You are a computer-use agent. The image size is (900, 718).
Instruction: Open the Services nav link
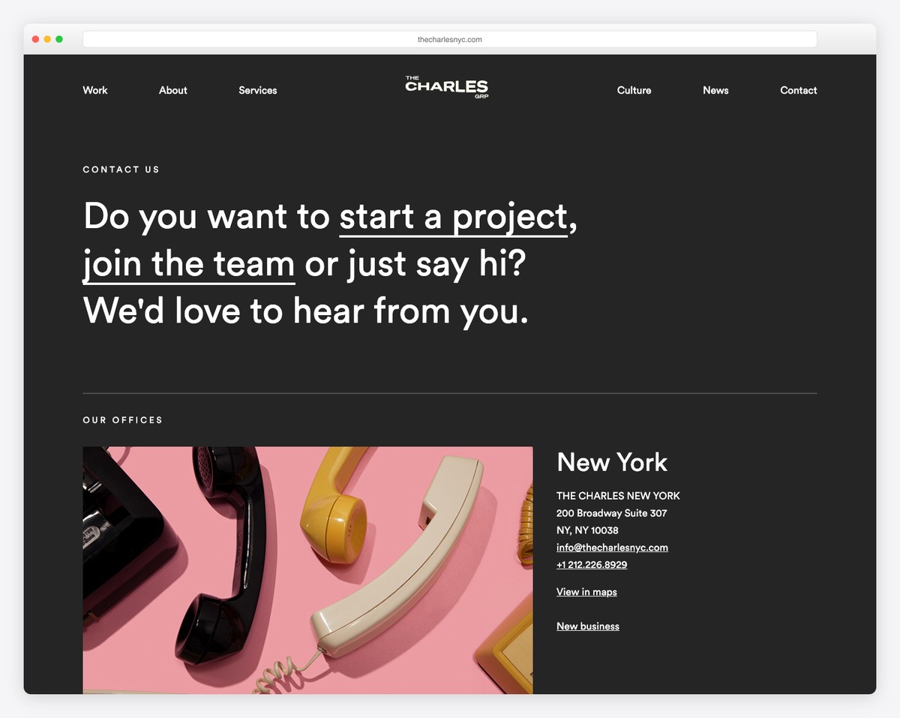pos(258,90)
